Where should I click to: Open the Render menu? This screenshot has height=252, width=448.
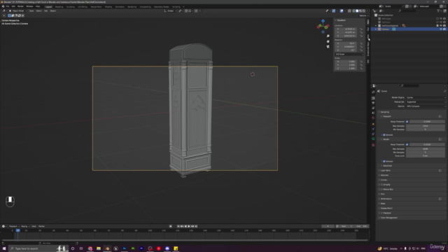pyautogui.click(x=20, y=6)
